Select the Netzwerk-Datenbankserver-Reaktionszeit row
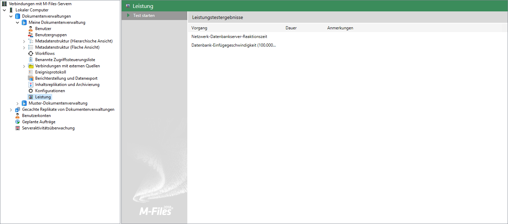Screen dimensions: 508x224 pos(229,37)
